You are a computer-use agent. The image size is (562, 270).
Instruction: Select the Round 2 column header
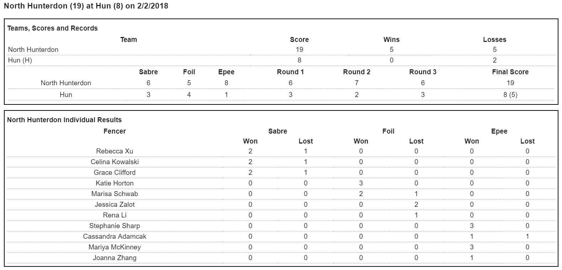[x=356, y=72]
